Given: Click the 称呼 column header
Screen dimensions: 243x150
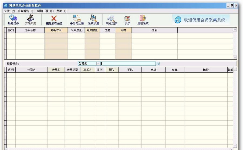Looking at the screenshot, I should point(100,70).
